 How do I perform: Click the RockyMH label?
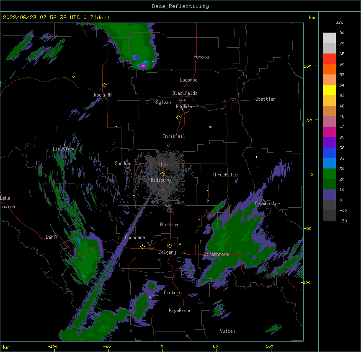103,95
